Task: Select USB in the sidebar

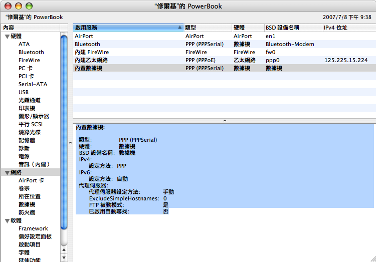Action: click(24, 92)
